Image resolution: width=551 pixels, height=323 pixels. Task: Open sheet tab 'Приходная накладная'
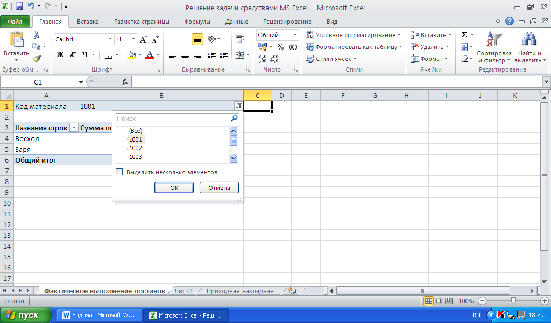pyautogui.click(x=239, y=291)
